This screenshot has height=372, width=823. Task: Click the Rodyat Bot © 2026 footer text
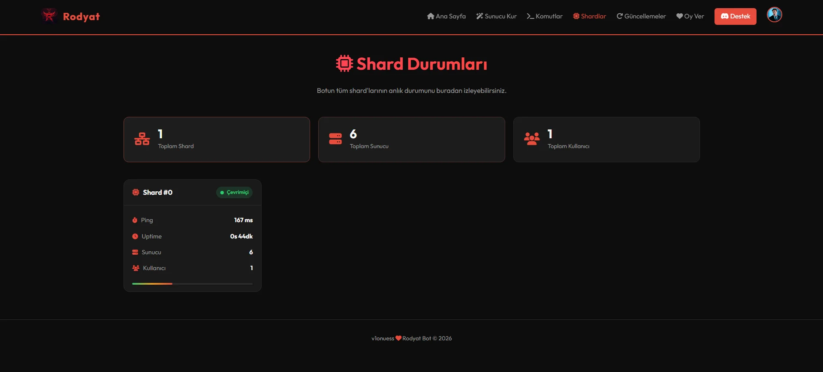[x=427, y=338]
